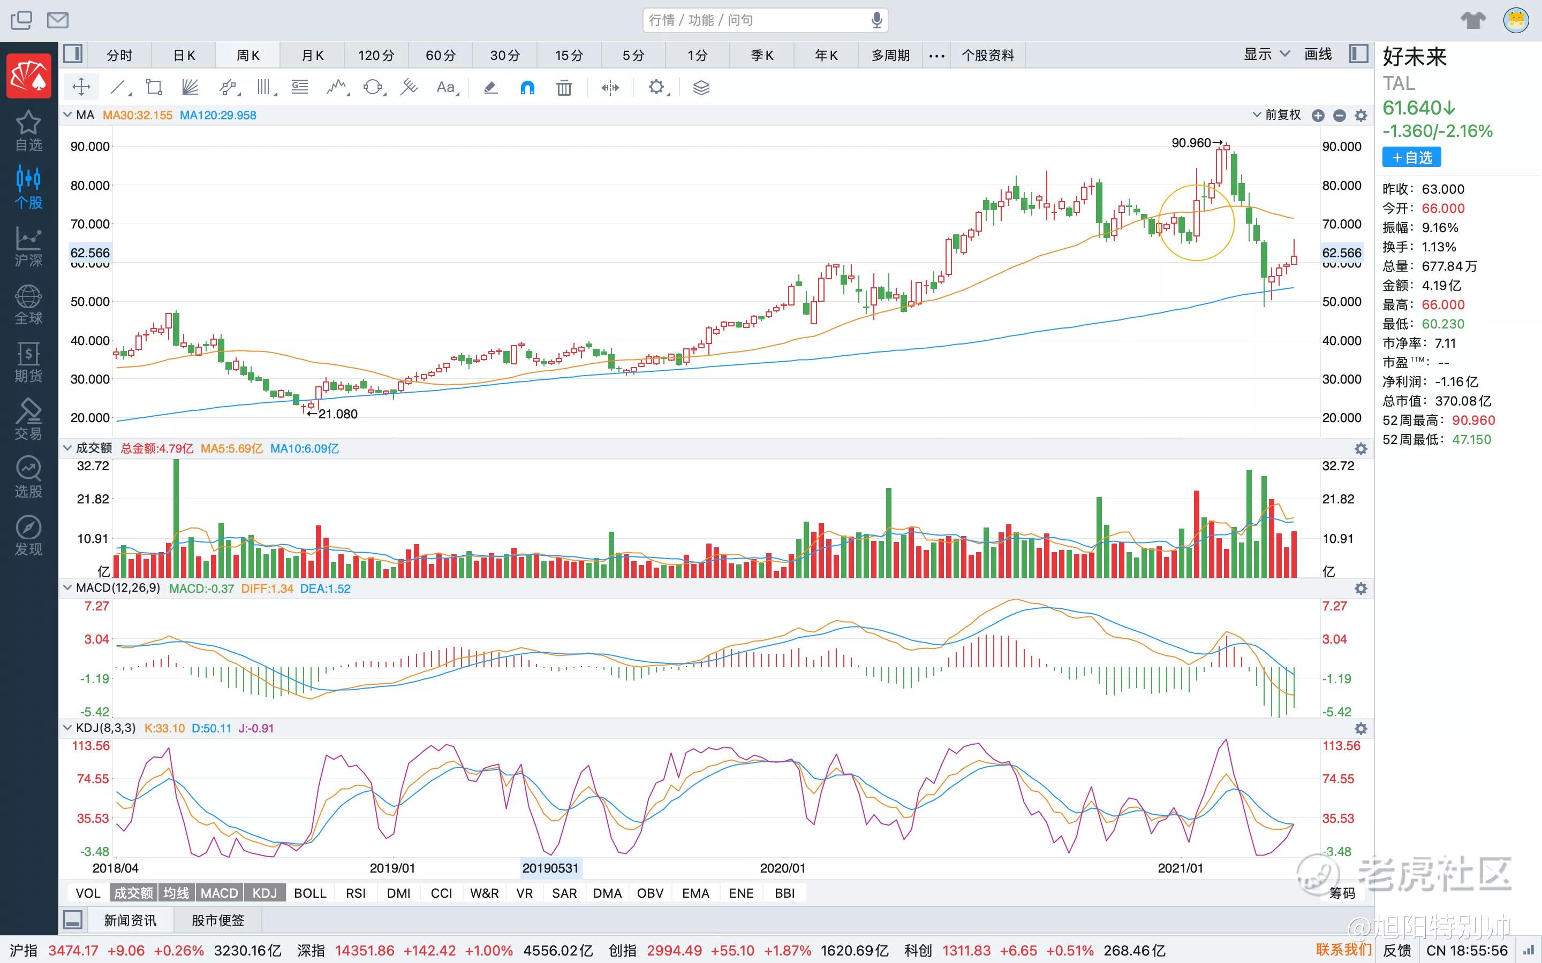
Task: Toggle the BOLL indicator
Action: (x=311, y=893)
